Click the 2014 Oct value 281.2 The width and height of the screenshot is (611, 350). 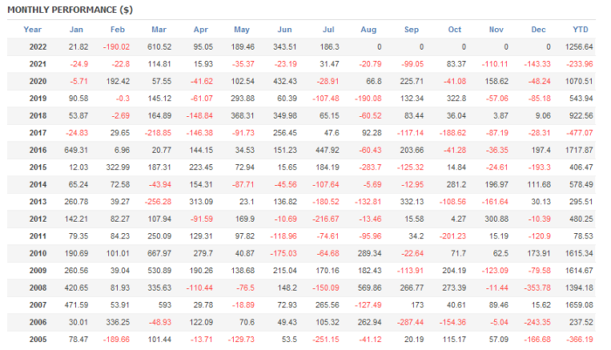click(x=456, y=184)
